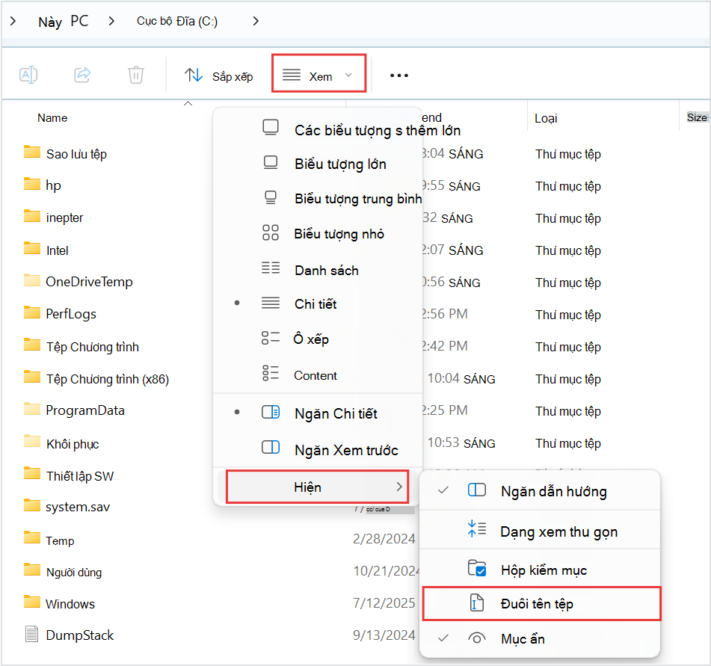
Task: Click Thư mục tệp type of Sao lưu tệp
Action: pyautogui.click(x=568, y=154)
